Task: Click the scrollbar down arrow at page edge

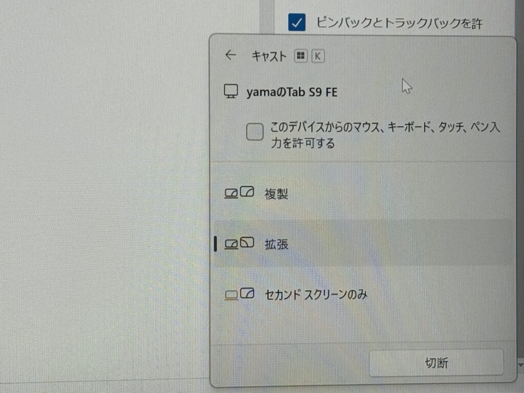Action: [x=520, y=364]
